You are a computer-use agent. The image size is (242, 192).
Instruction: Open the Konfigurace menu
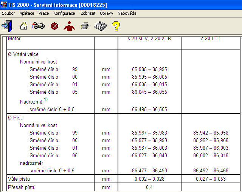(64, 13)
